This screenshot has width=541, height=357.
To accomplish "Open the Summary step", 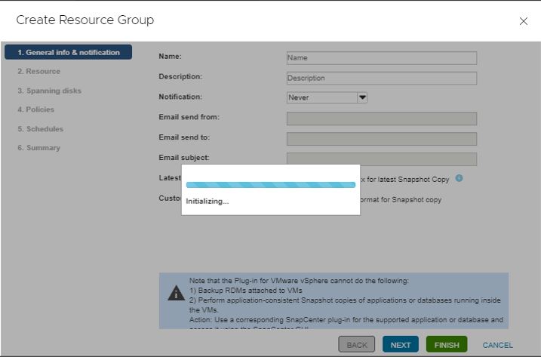I will click(x=38, y=148).
